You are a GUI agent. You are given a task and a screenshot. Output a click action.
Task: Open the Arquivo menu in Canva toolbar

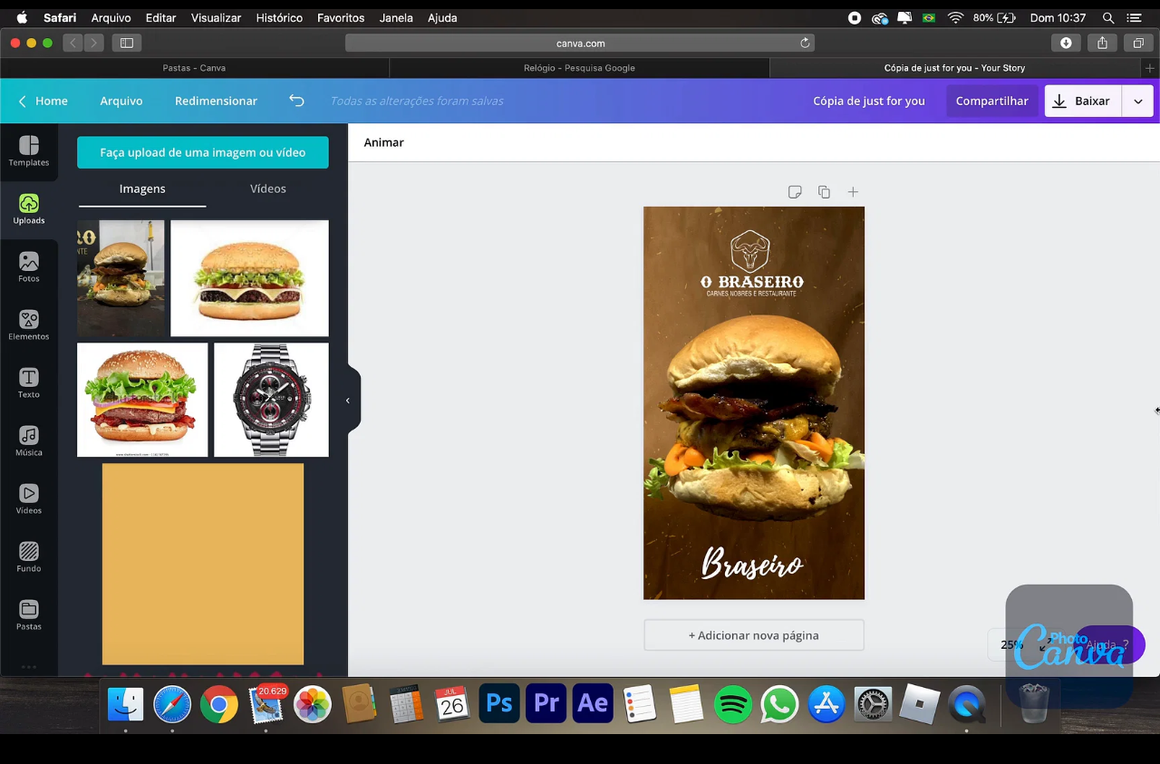coord(121,101)
